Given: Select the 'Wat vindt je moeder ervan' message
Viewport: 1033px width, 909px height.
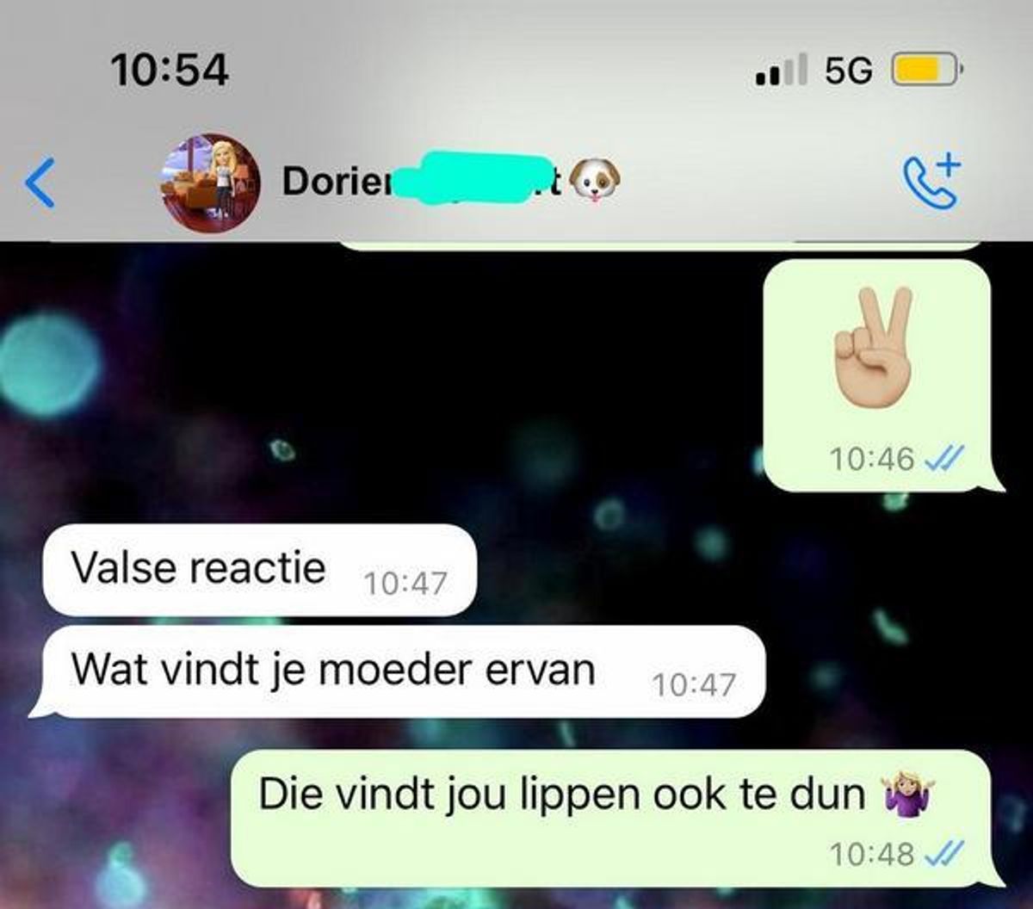Looking at the screenshot, I should point(398,671).
